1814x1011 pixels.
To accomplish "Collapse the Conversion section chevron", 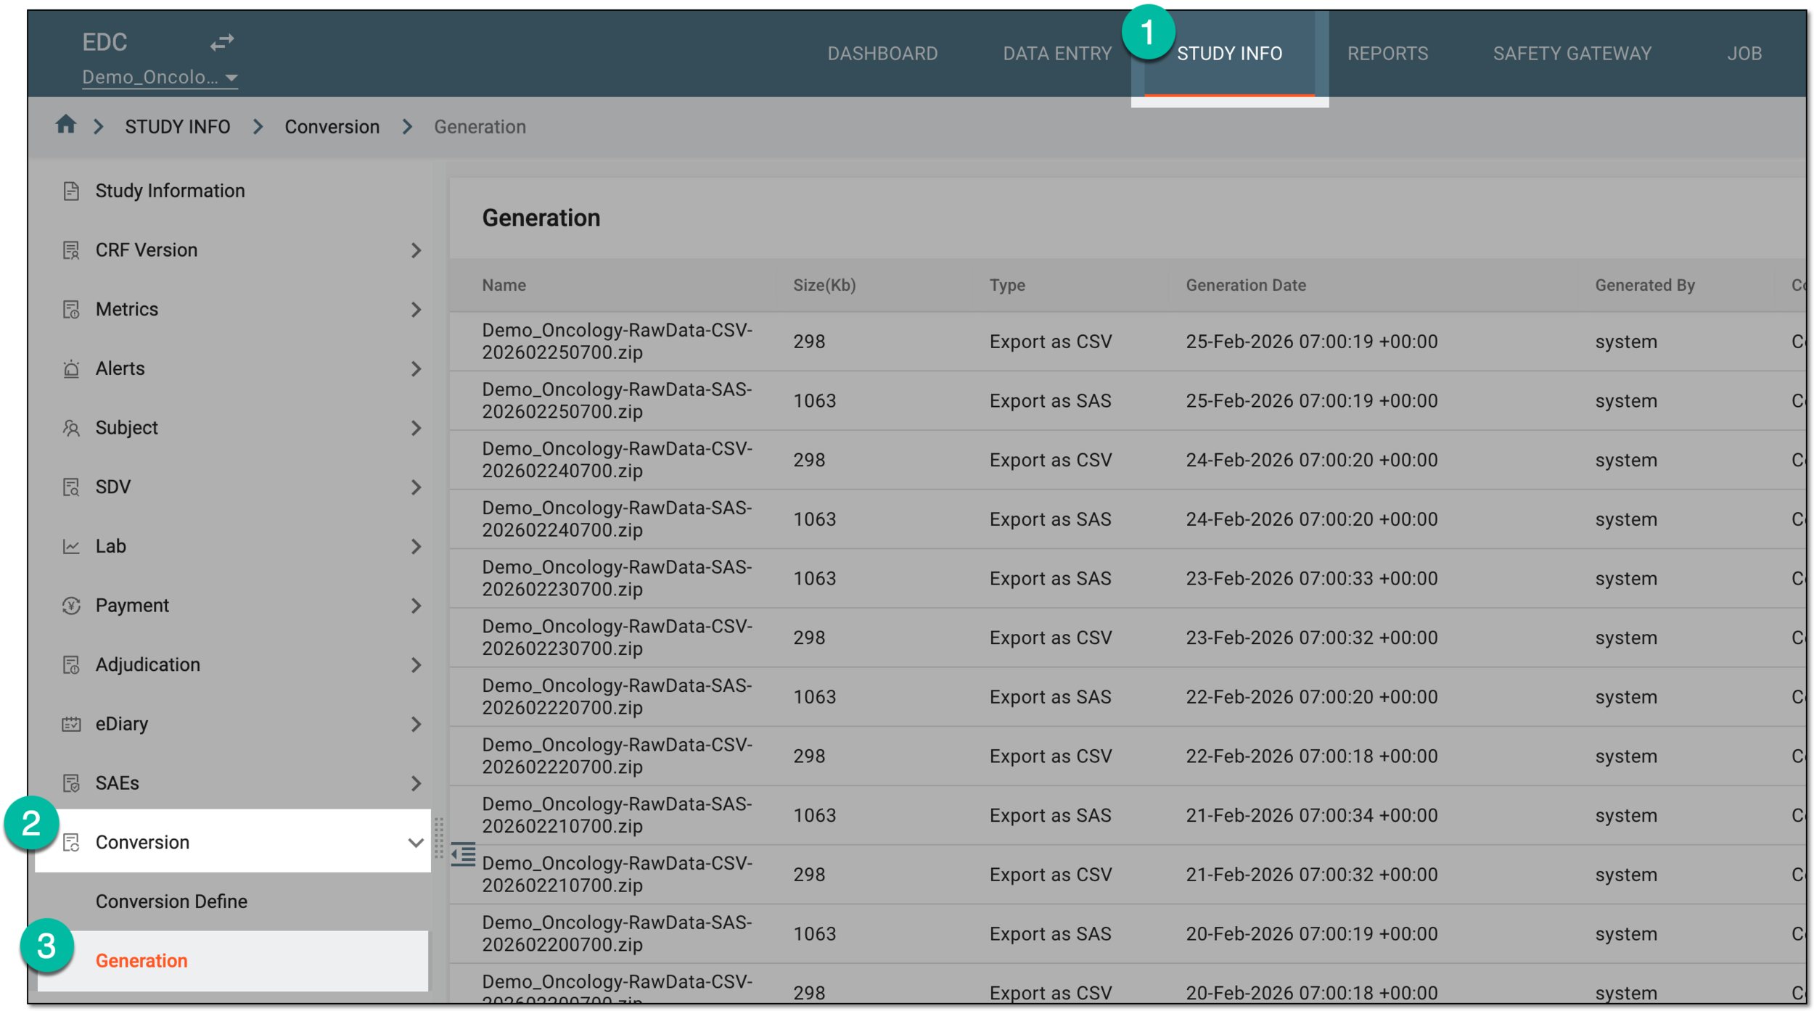I will (416, 843).
